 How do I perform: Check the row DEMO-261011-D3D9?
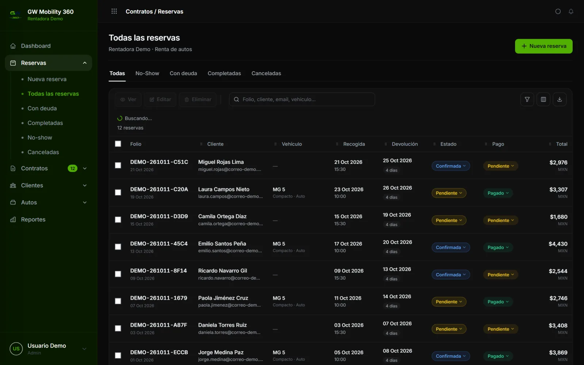point(118,220)
